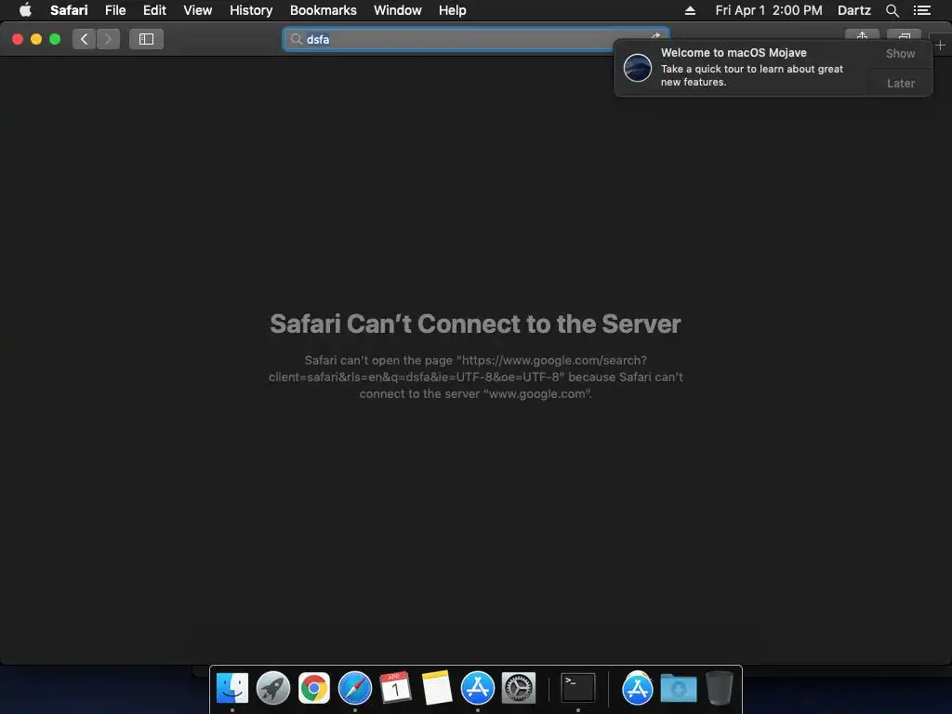Image resolution: width=952 pixels, height=714 pixels.
Task: Open the View menu
Action: point(197,10)
